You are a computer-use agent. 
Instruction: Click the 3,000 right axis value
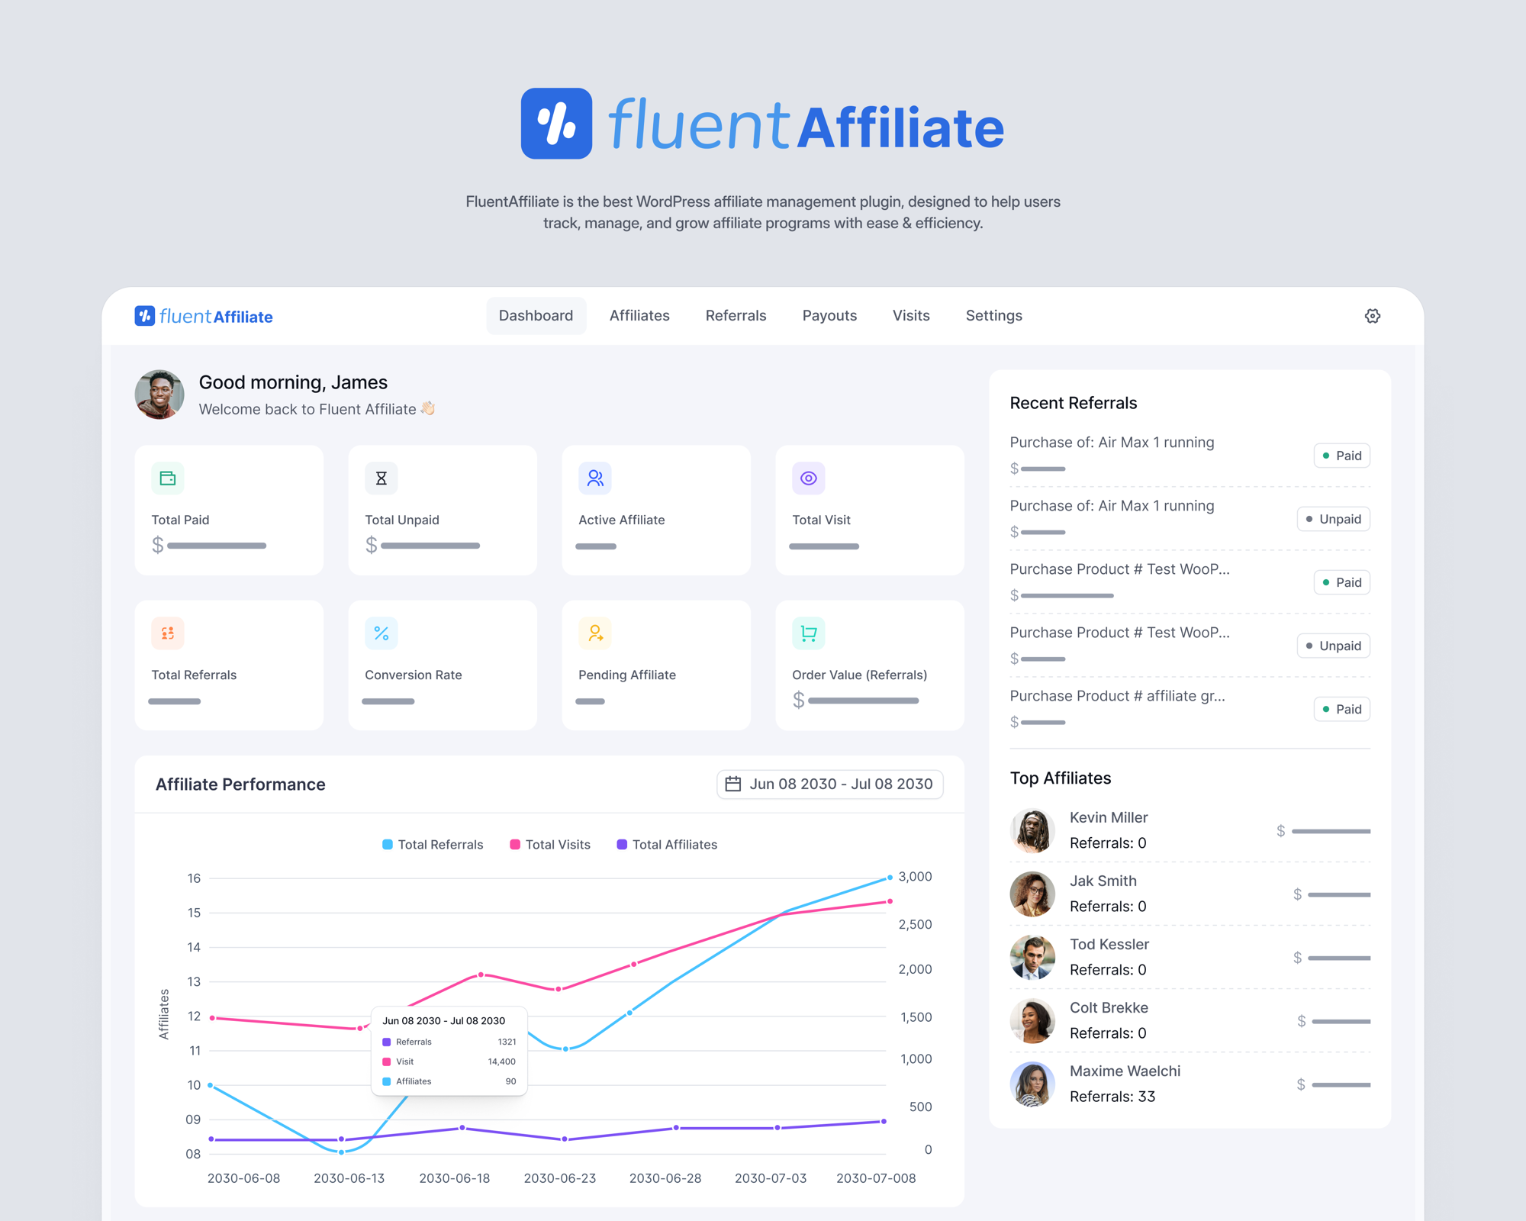click(915, 876)
